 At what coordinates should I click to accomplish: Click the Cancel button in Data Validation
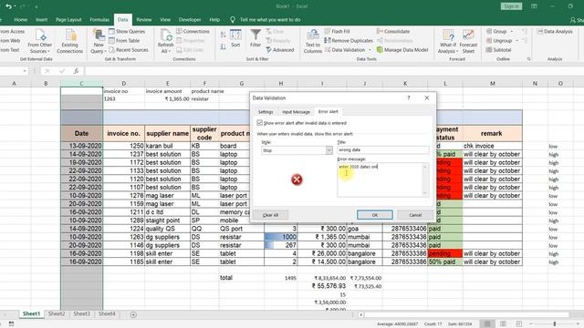pyautogui.click(x=415, y=215)
